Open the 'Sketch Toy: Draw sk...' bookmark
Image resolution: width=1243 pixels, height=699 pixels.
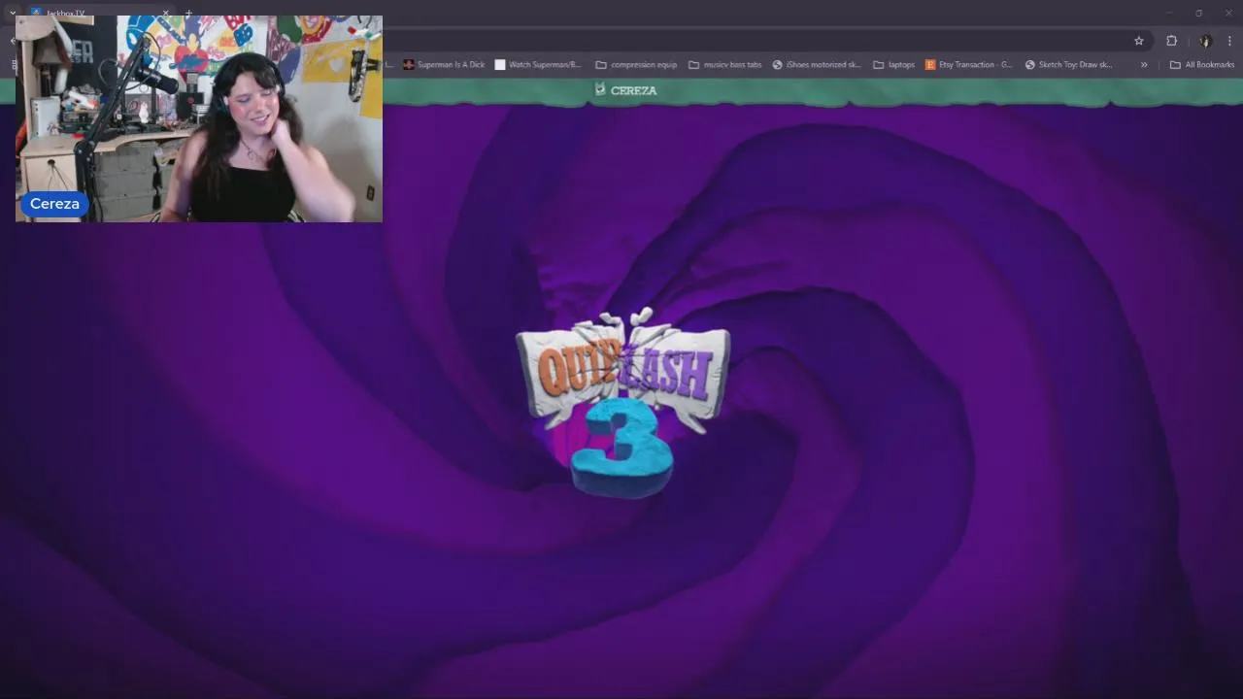point(1068,65)
